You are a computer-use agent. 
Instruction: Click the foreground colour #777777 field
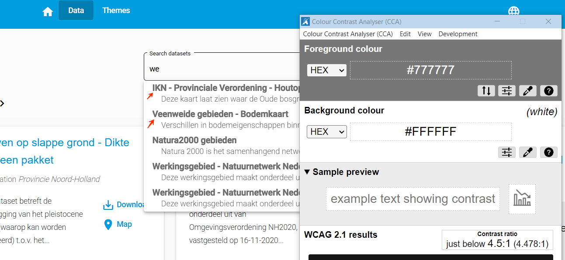430,70
